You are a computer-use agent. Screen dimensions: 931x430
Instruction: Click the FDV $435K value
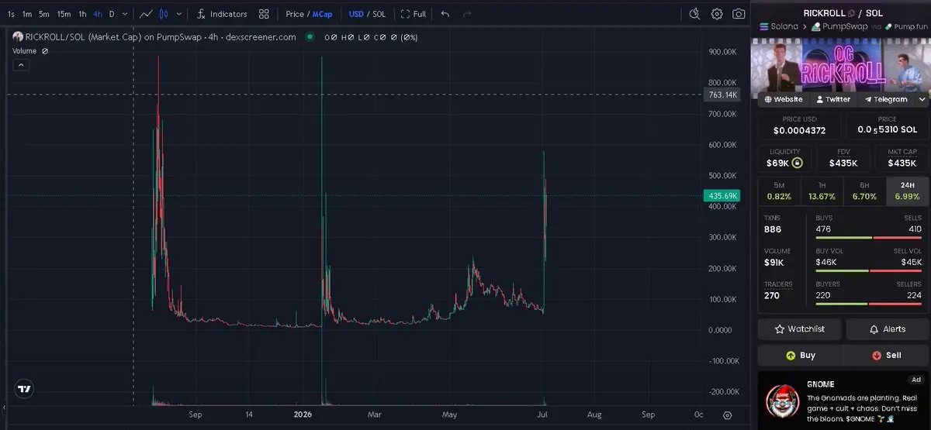(x=843, y=163)
